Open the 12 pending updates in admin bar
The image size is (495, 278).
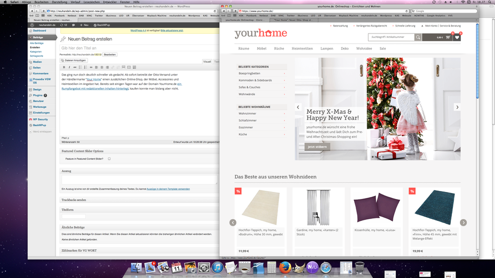point(64,25)
